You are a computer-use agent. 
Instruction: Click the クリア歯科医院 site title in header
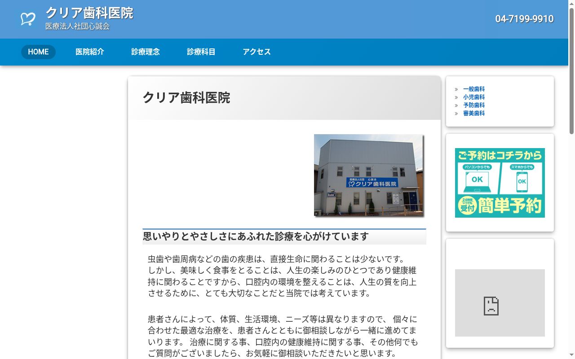(x=89, y=13)
